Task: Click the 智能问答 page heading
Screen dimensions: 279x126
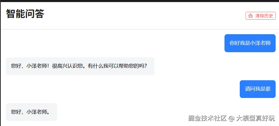Action: pyautogui.click(x=25, y=14)
